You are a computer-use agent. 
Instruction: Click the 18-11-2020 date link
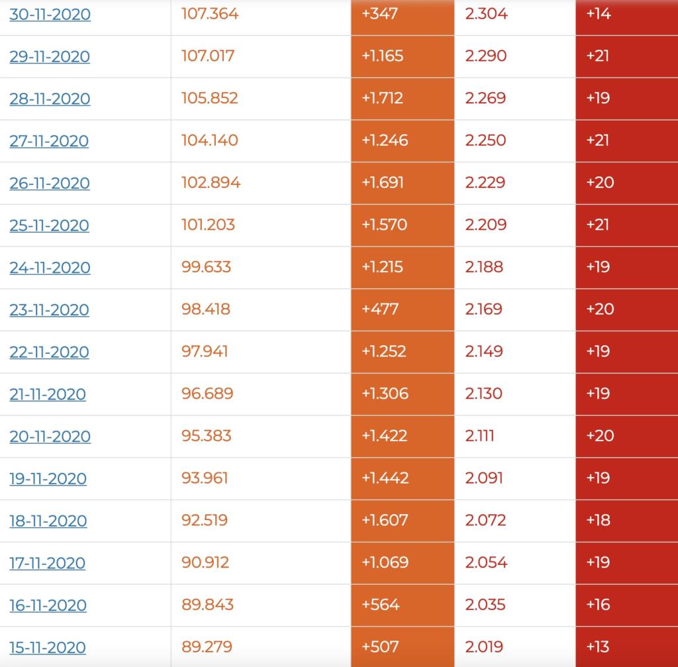tap(48, 521)
